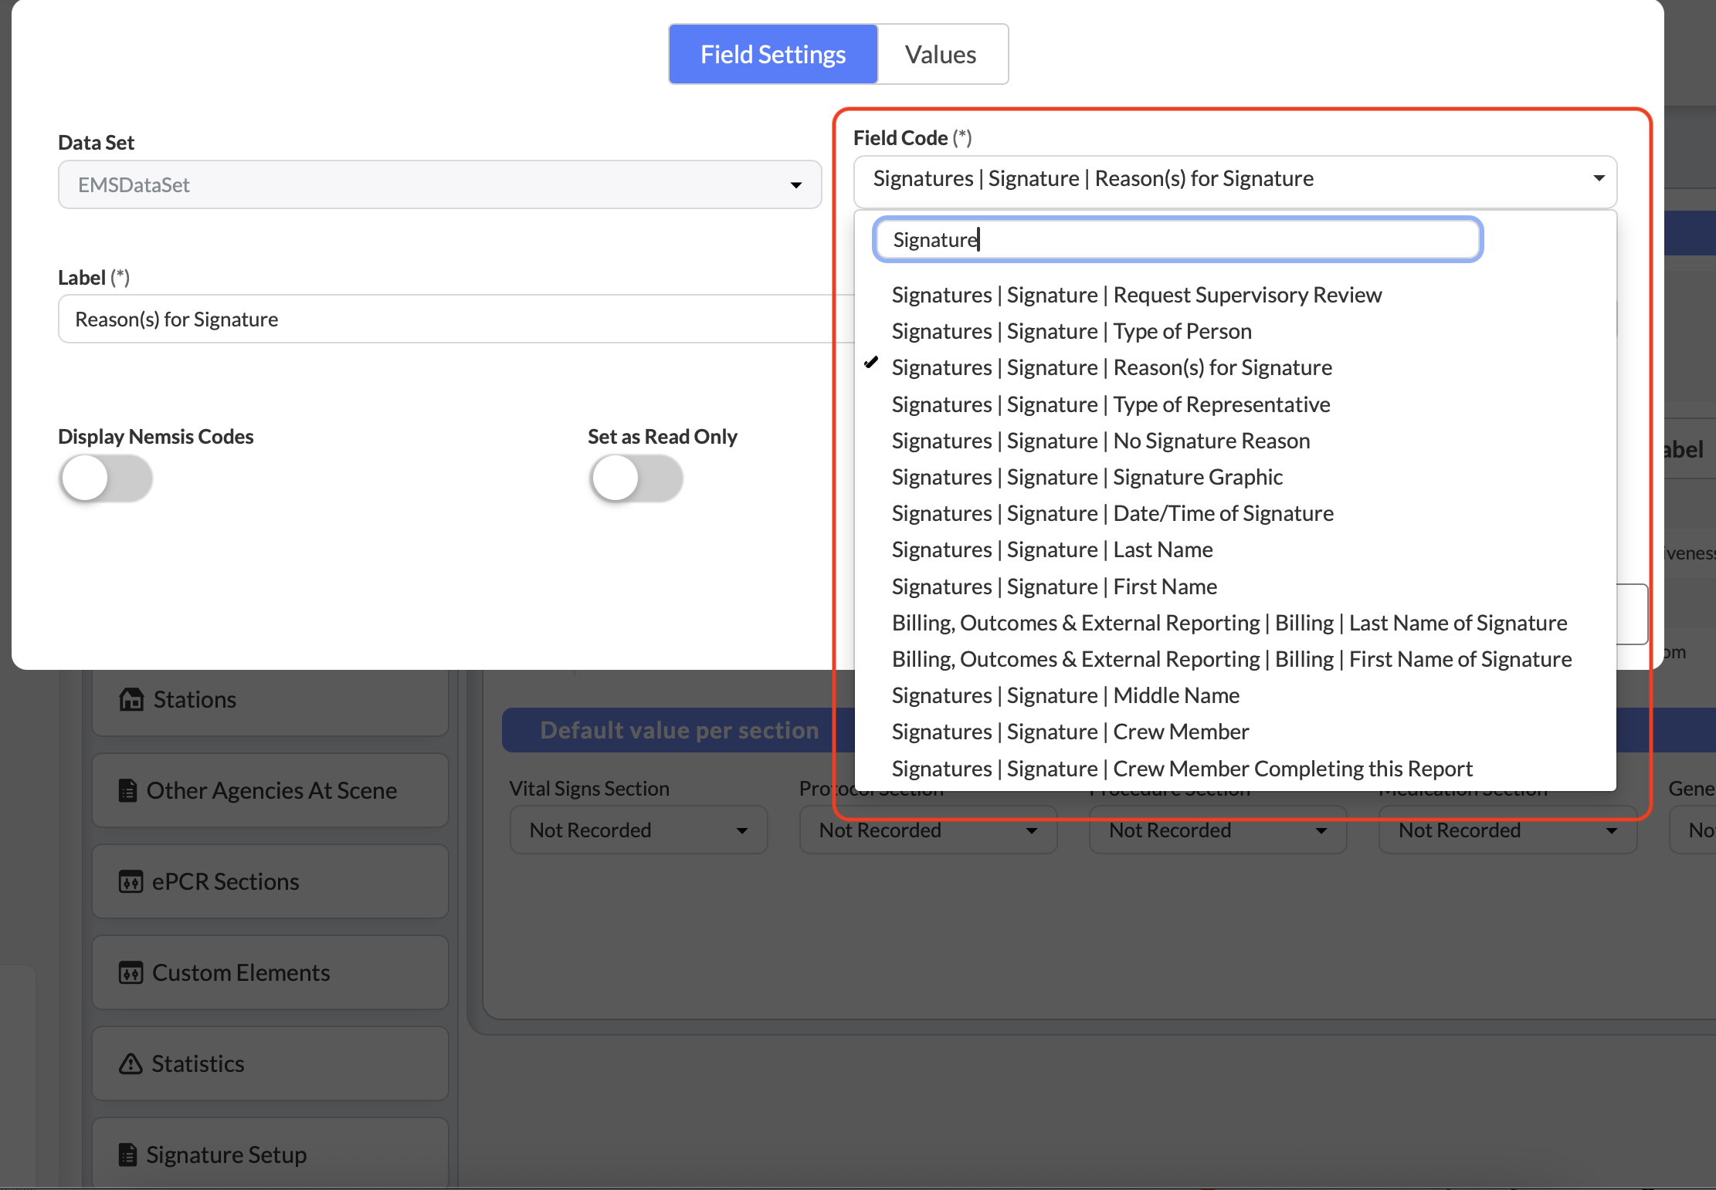This screenshot has height=1190, width=1716.
Task: Click the Other Agencies At Scene document icon
Action: point(128,790)
